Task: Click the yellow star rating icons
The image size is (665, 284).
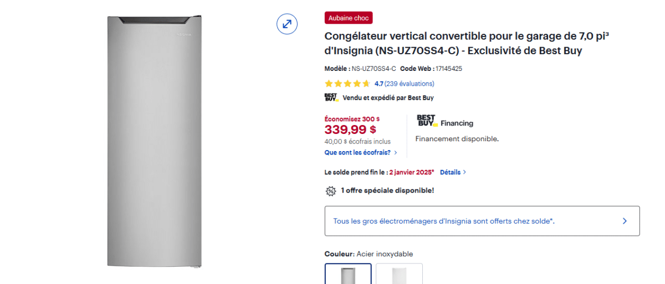Action: 347,84
